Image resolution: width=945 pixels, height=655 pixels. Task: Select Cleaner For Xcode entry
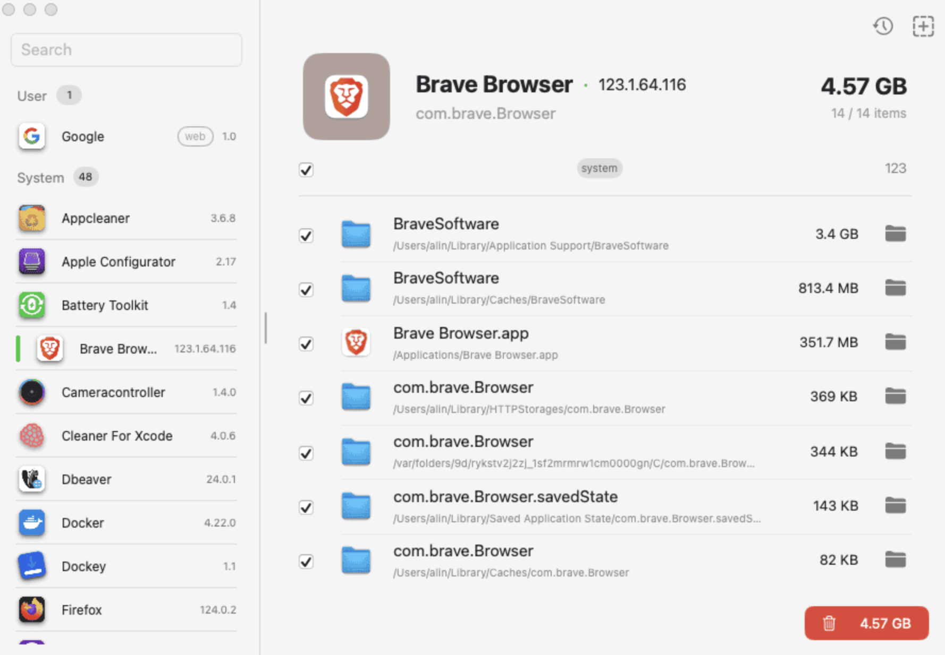click(126, 436)
